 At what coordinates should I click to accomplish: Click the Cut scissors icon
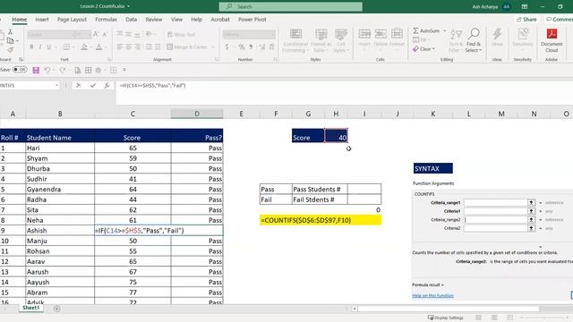coord(10,32)
